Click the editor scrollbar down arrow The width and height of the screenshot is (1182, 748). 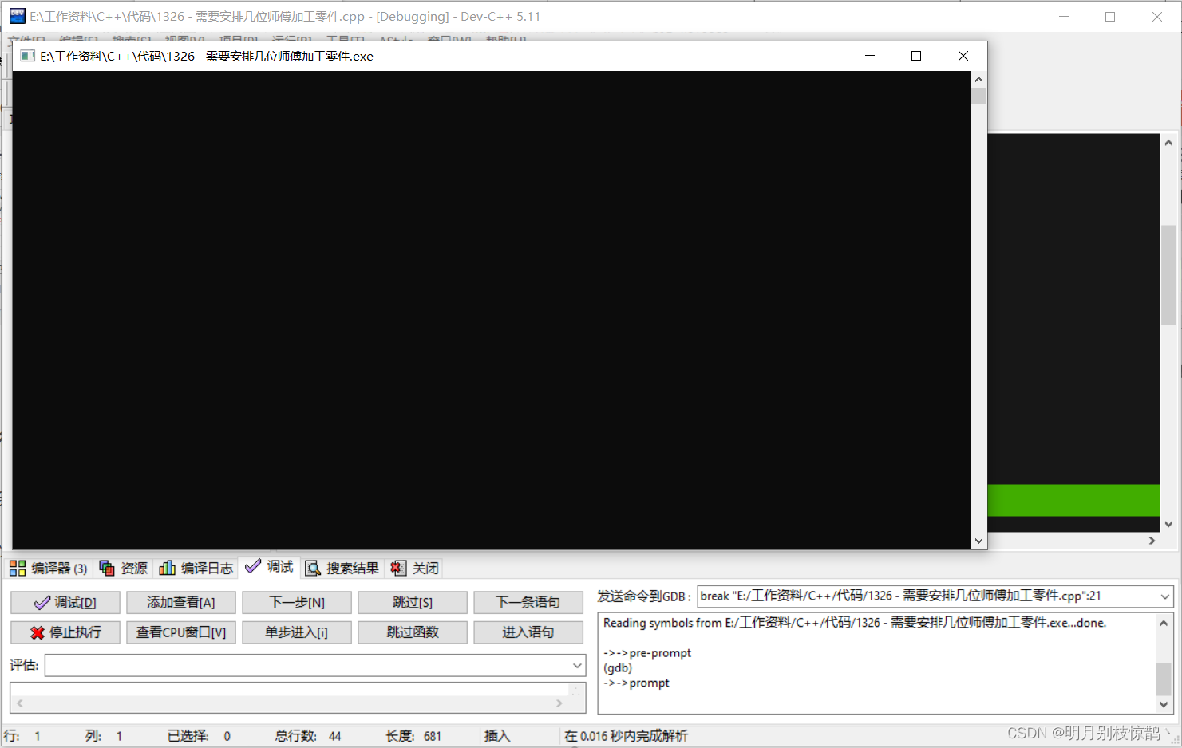coord(1168,524)
